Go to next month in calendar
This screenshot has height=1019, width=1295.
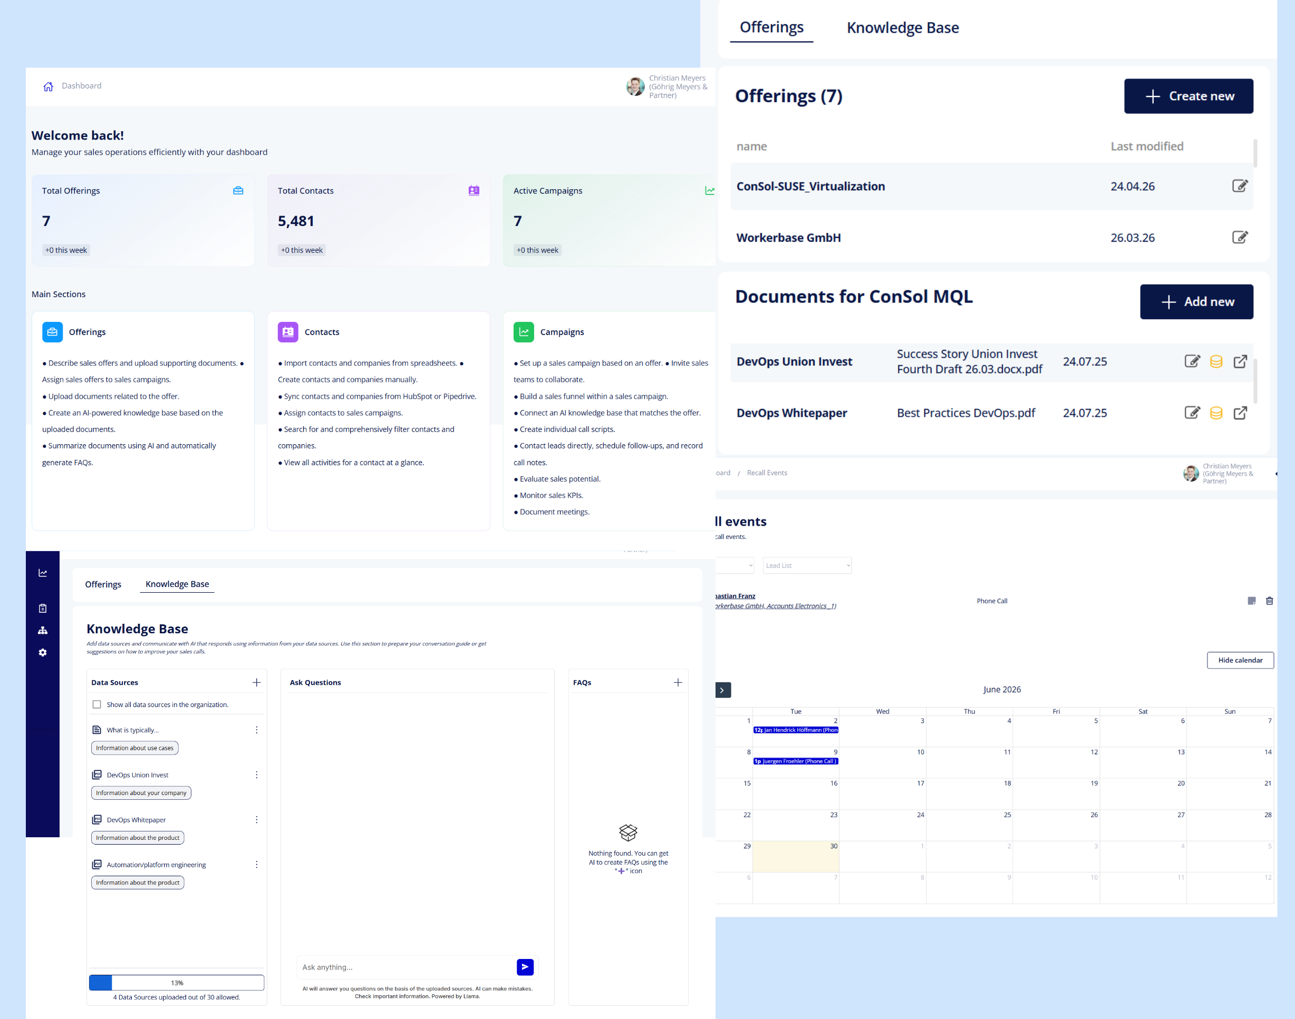pos(723,690)
